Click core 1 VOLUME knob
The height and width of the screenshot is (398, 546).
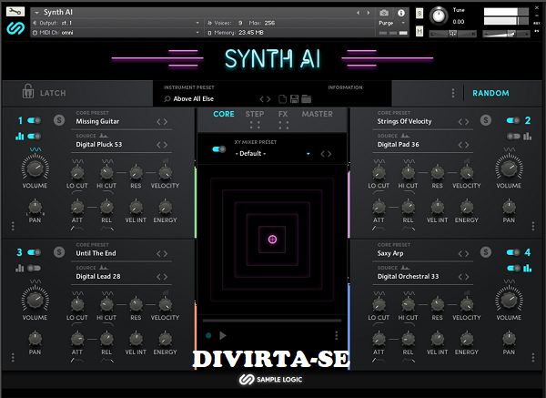tap(35, 168)
